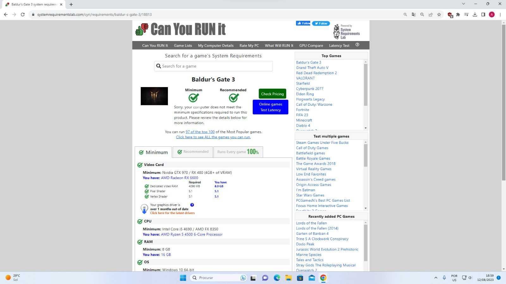Open the System Requirements Lab logo
The height and width of the screenshot is (284, 506).
coord(347,32)
